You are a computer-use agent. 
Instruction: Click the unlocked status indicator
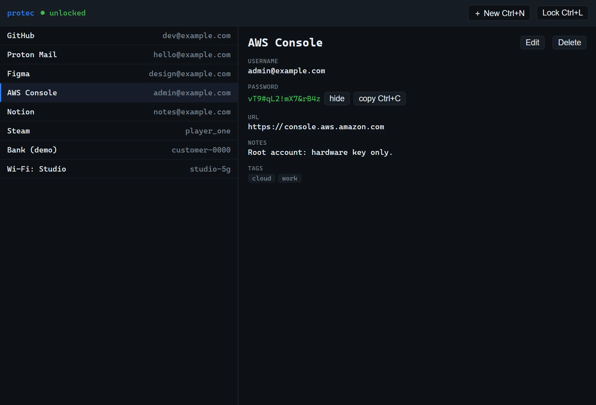coord(63,13)
